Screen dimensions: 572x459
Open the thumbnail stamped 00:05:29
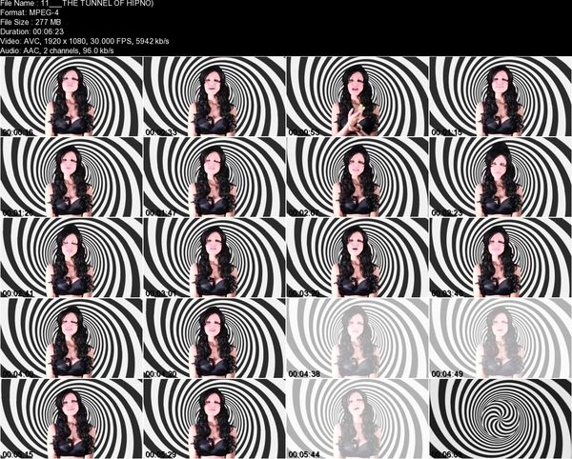(x=214, y=419)
